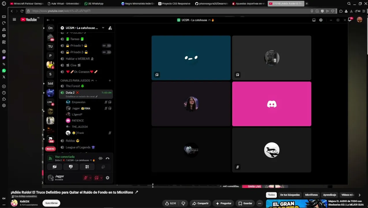Toggle deafen headphones next to Jagger

[96, 178]
